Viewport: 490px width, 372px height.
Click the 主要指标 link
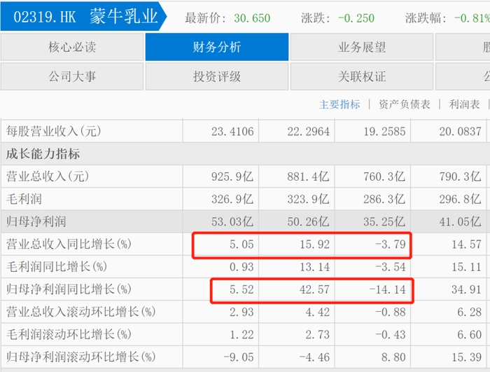[x=339, y=104]
